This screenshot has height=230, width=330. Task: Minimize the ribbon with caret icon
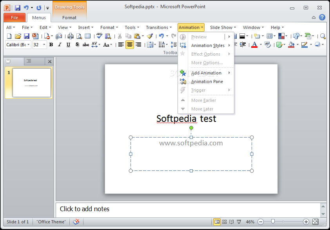[314, 18]
